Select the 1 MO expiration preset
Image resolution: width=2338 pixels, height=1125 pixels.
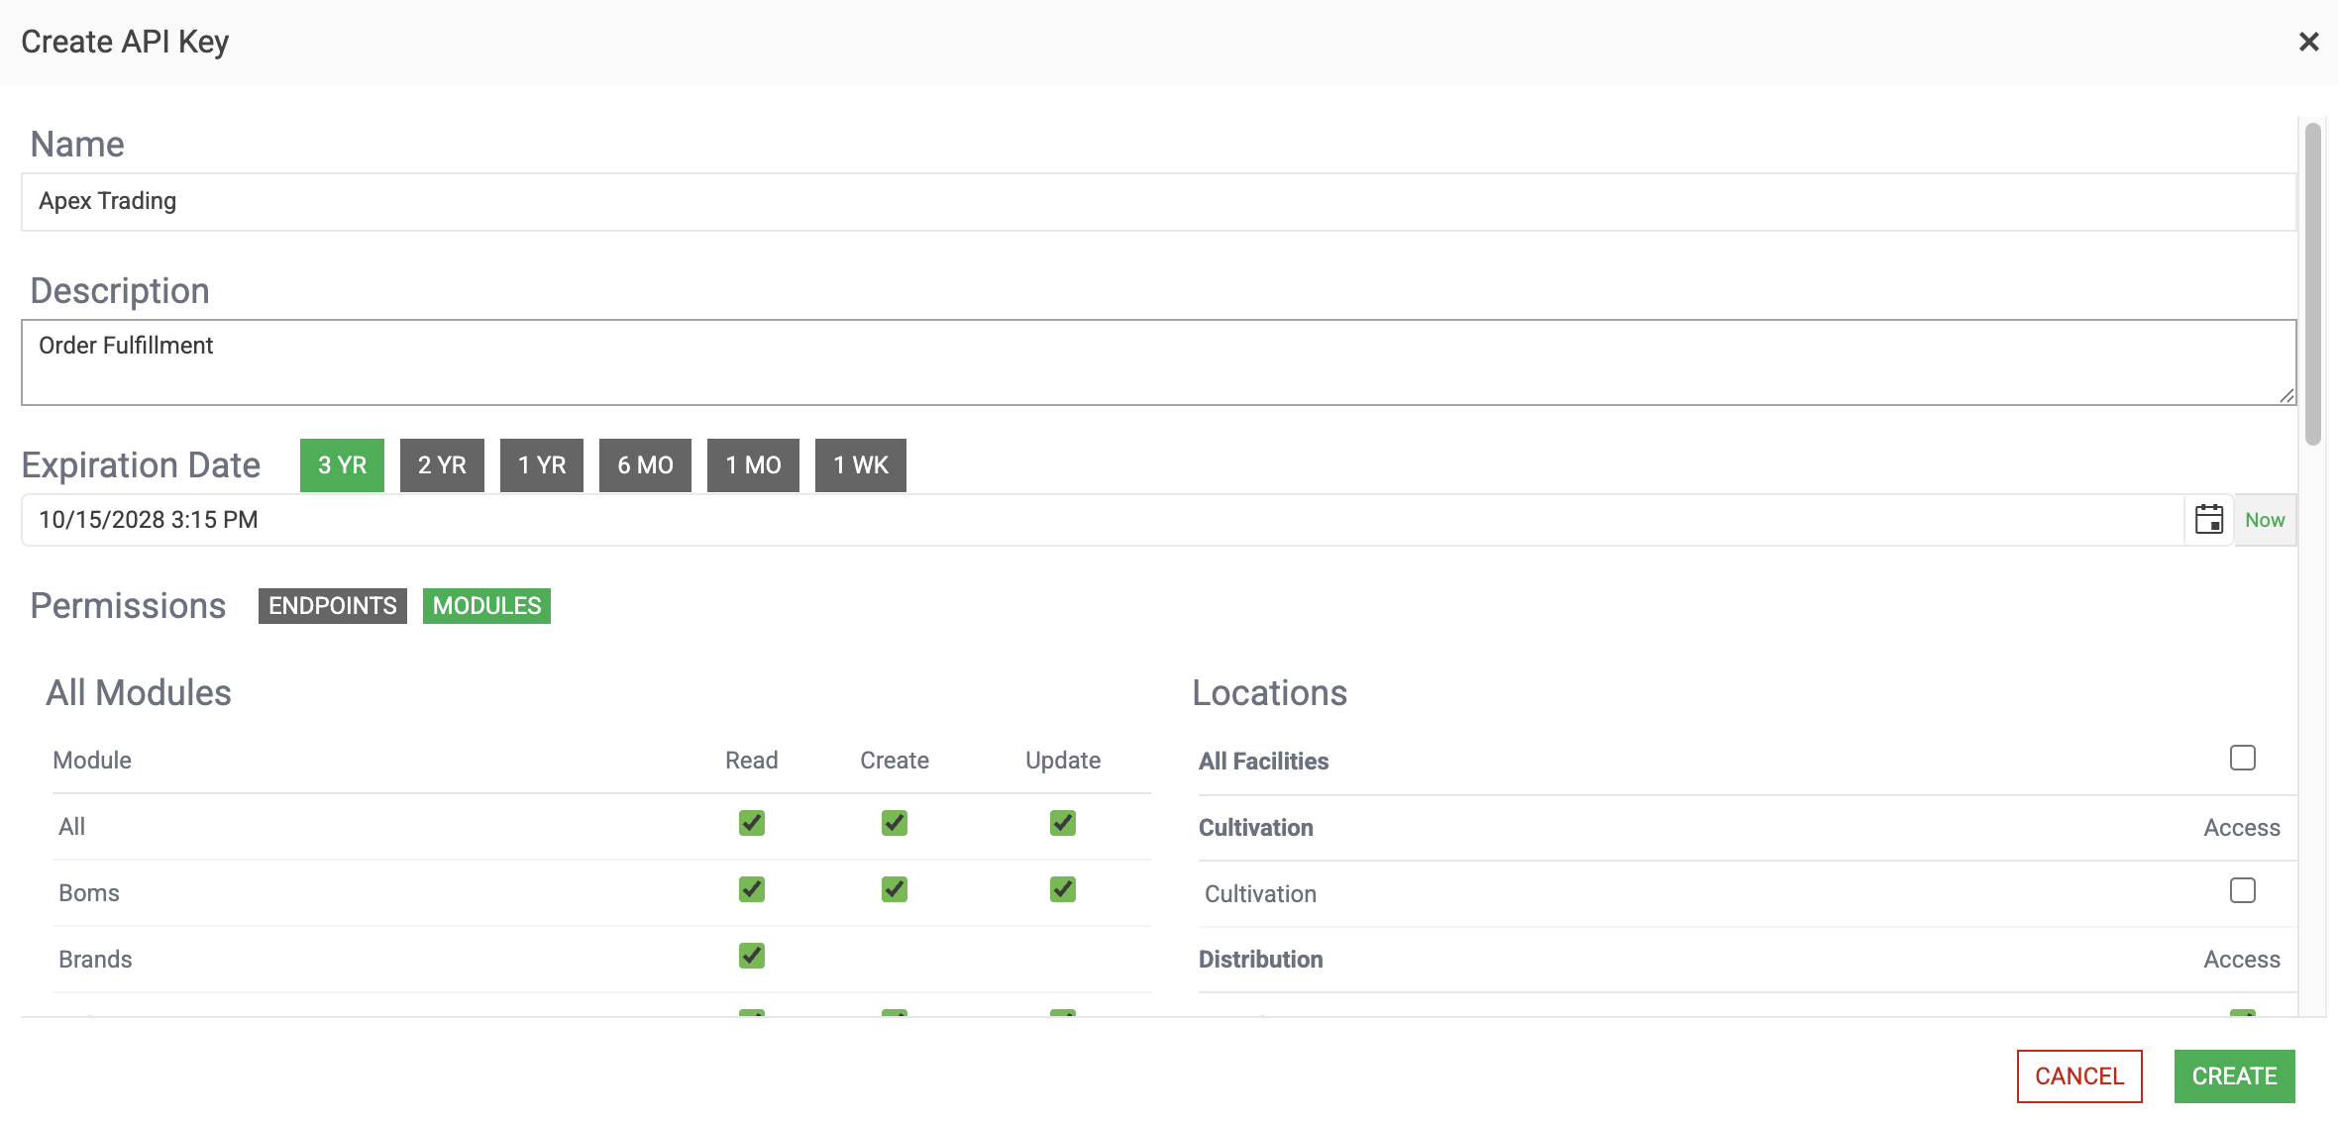click(753, 464)
